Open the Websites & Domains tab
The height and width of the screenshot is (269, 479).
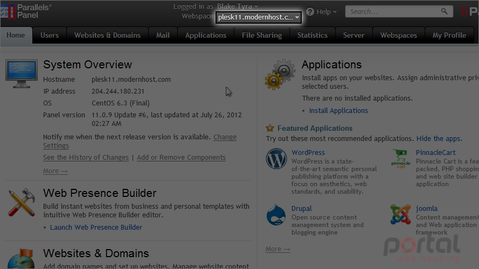[108, 35]
